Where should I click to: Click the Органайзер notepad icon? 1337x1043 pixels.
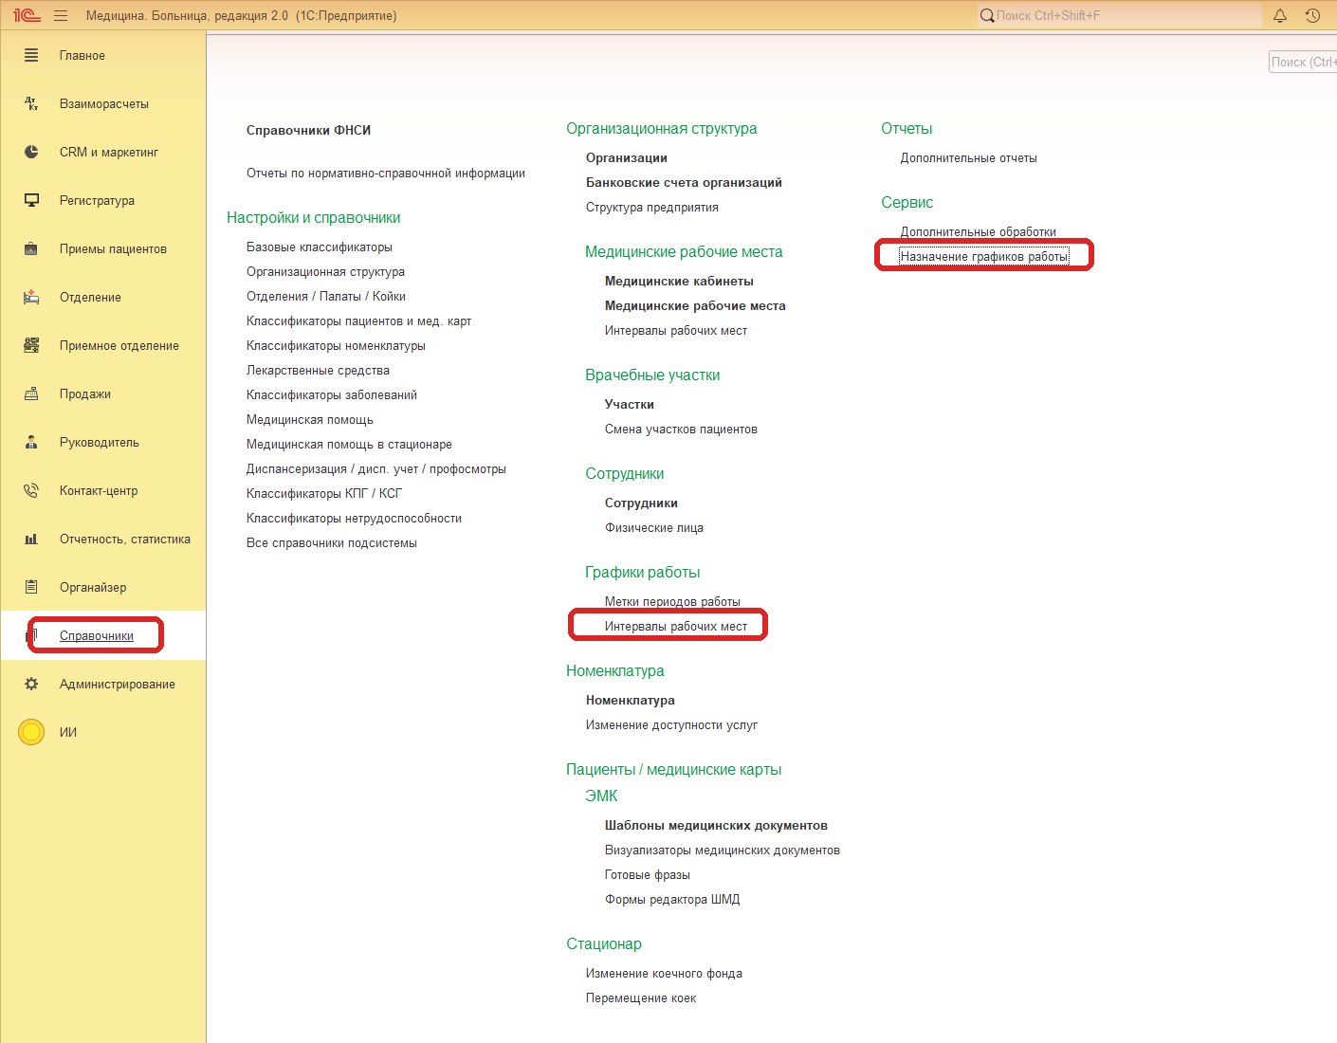31,587
